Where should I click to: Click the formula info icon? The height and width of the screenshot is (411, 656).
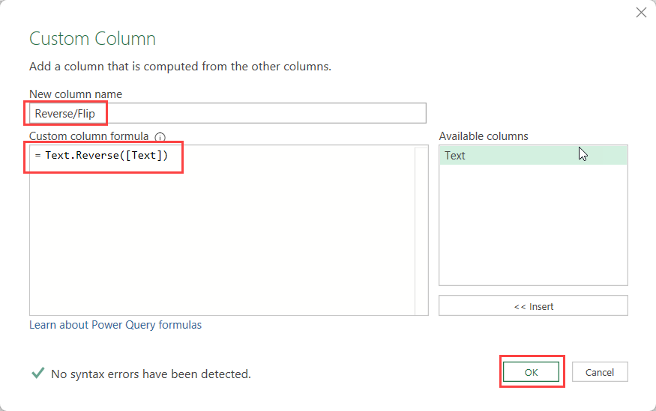(160, 136)
